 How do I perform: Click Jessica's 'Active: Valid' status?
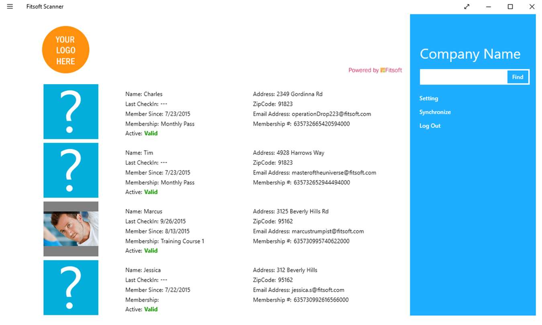tap(141, 309)
